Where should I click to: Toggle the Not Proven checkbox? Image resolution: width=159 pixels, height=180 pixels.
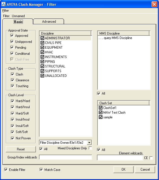[12, 138]
